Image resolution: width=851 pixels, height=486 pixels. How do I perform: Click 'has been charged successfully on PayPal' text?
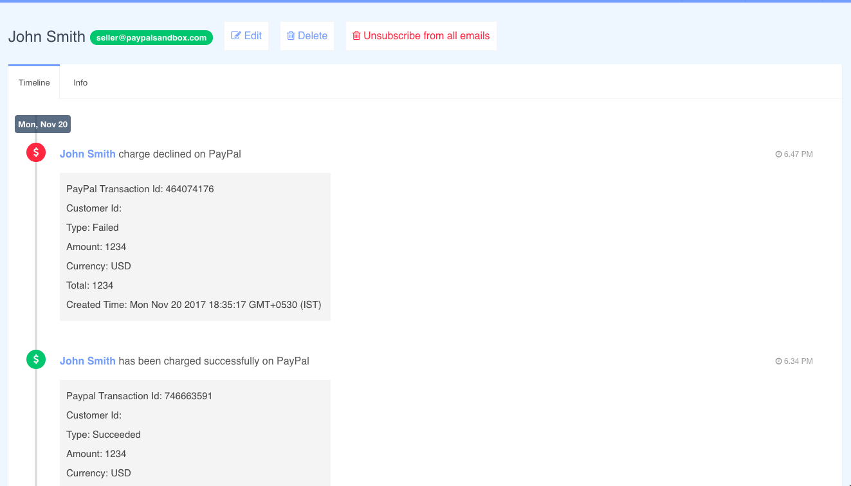pyautogui.click(x=214, y=361)
